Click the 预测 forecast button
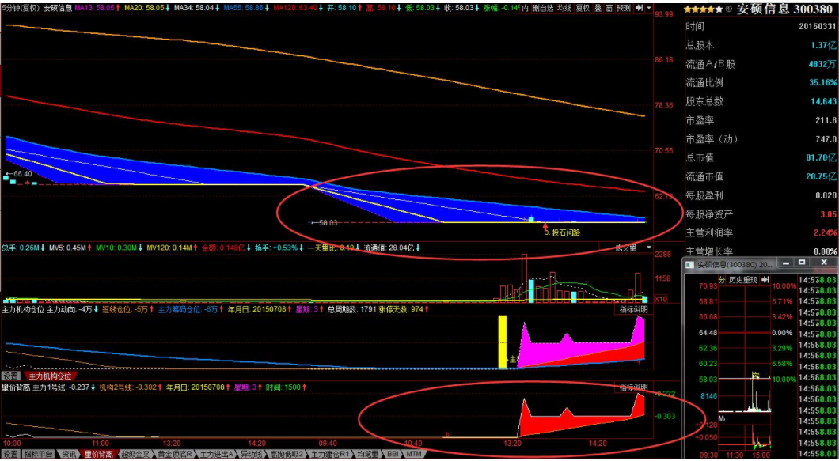This screenshot has width=839, height=461. point(624,8)
